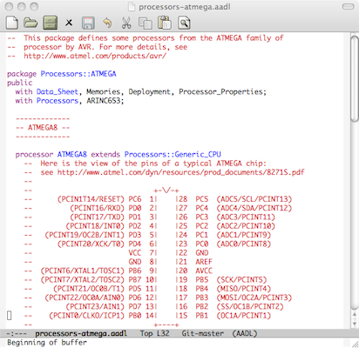Click the (AADL) major mode indicator
The width and height of the screenshot is (359, 348).
coord(245,333)
